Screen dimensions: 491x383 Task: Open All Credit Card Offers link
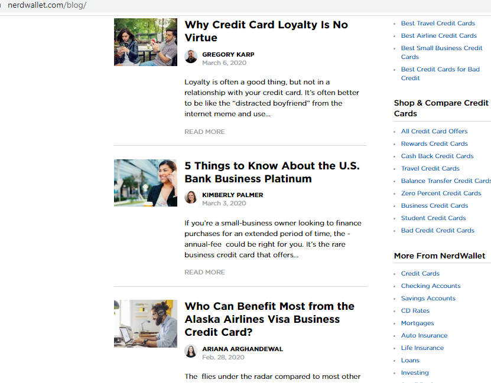pos(434,131)
